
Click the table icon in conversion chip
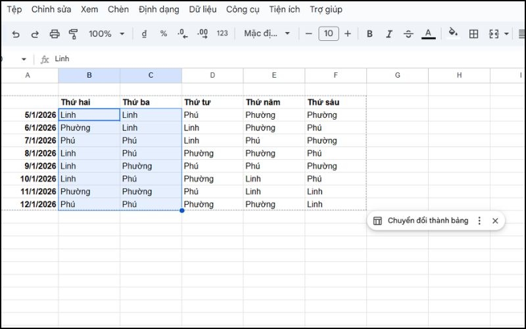pos(377,221)
